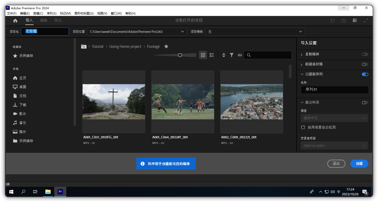
Task: Open the 影片 location
Action: tap(20, 114)
